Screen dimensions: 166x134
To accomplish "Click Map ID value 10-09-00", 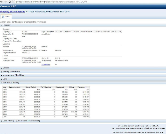I will point(58,51).
